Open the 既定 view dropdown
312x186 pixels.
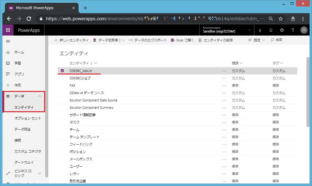click(257, 40)
